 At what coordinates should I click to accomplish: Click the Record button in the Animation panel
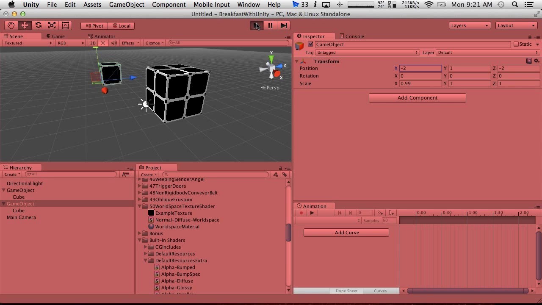click(x=301, y=213)
